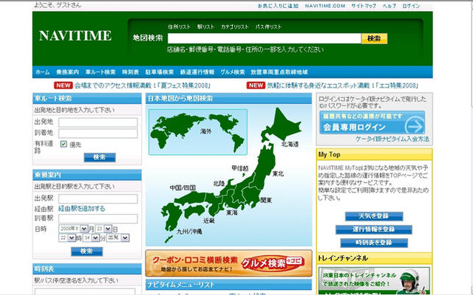The width and height of the screenshot is (473, 295).
Task: Open グルメ検索 in the navigation bar
Action: (233, 72)
